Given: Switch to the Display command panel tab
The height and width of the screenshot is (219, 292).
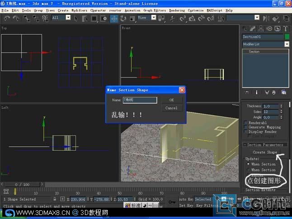Looking at the screenshot, I should click(278, 28).
